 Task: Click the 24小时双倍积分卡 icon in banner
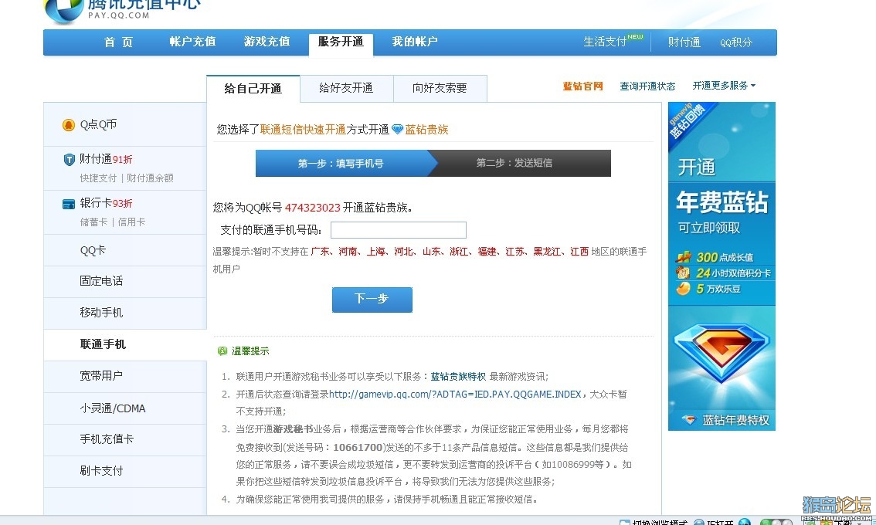tap(683, 273)
